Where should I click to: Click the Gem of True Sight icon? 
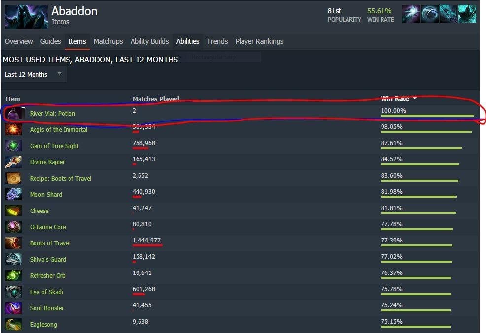14,146
